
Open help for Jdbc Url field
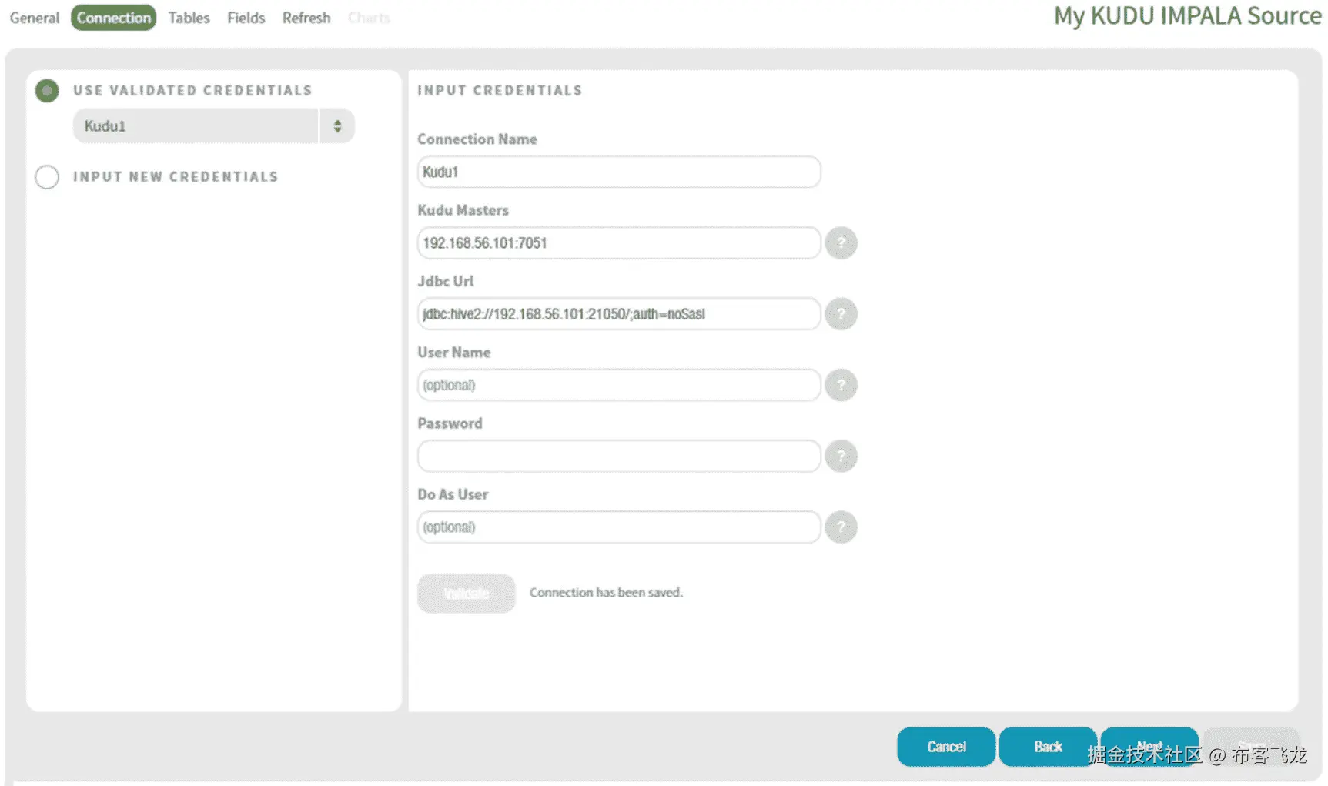point(841,314)
